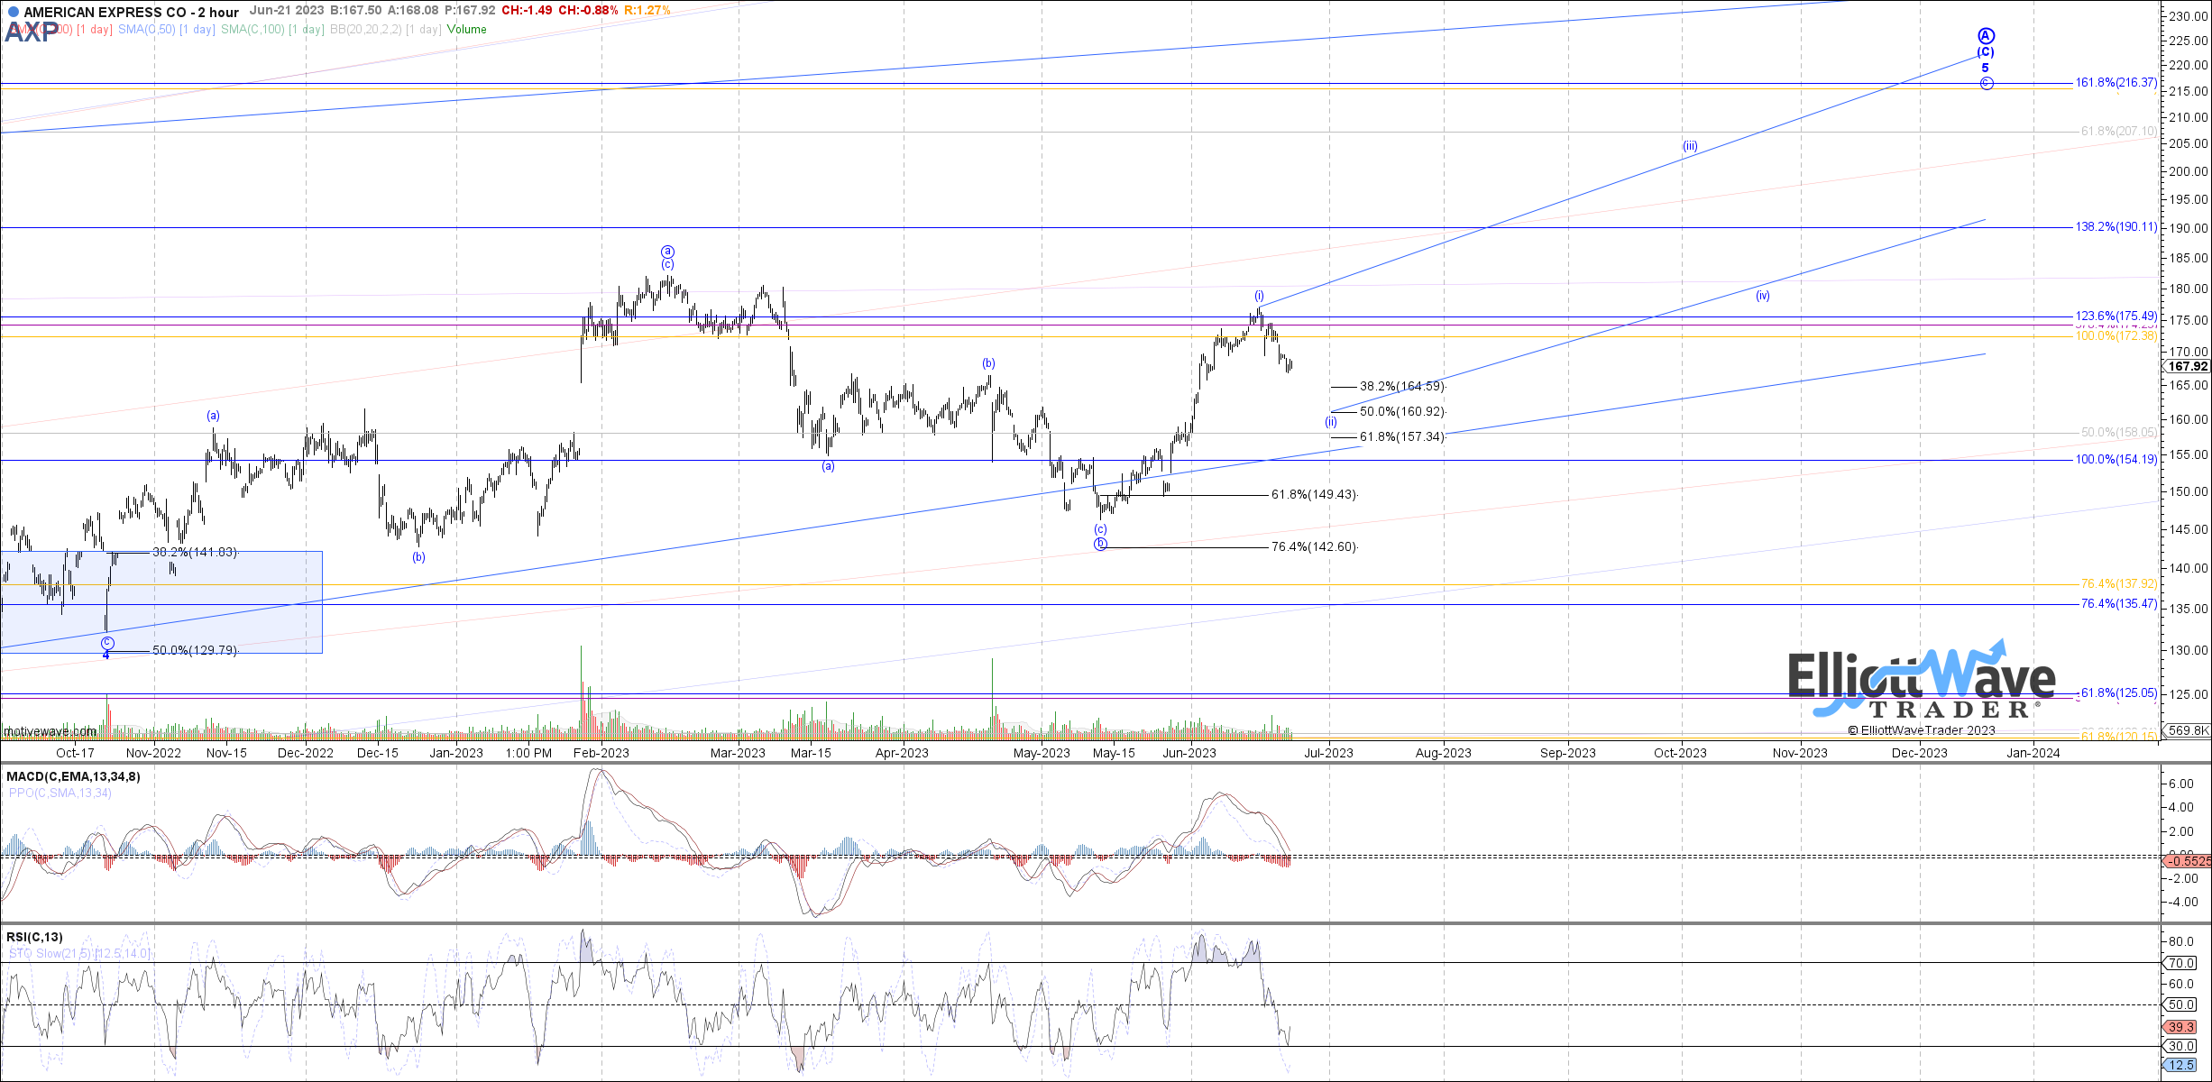Screen dimensions: 2212x1082
Task: Select the 50.0%(160.92) retracement label
Action: [x=1402, y=411]
